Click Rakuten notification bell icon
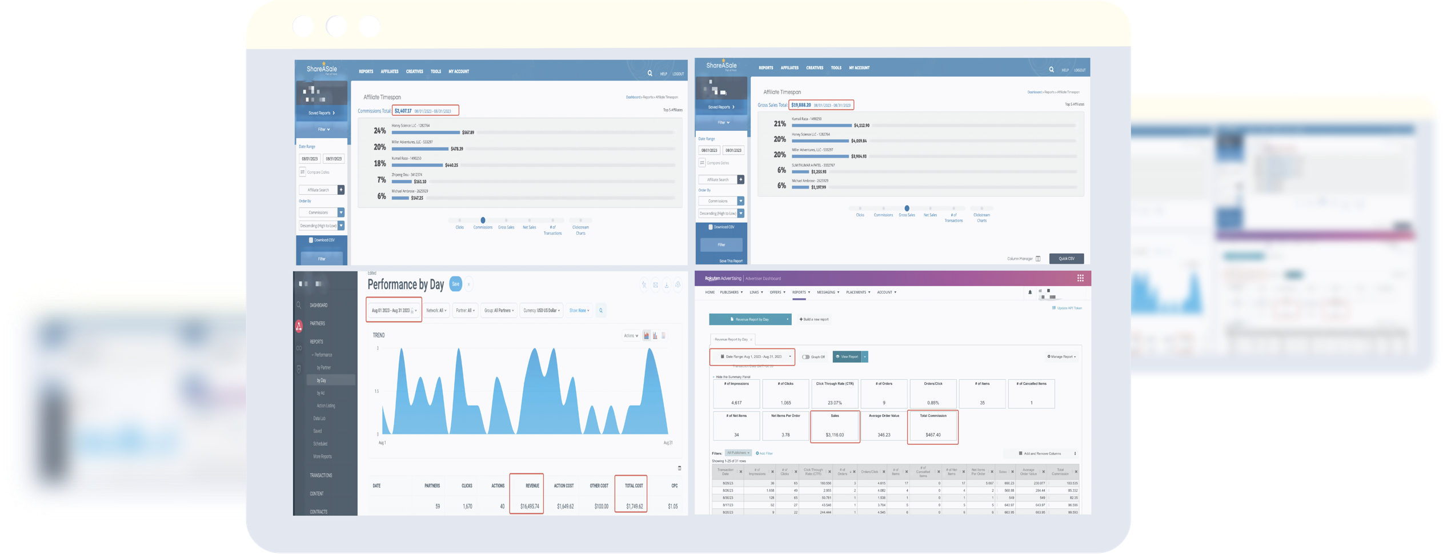This screenshot has width=1443, height=554. (x=1030, y=292)
